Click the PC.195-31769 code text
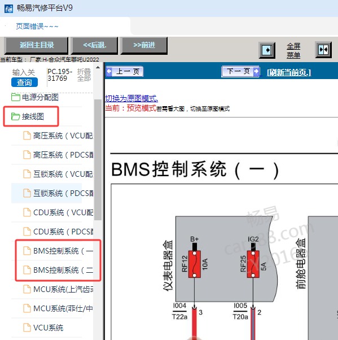 (60, 75)
